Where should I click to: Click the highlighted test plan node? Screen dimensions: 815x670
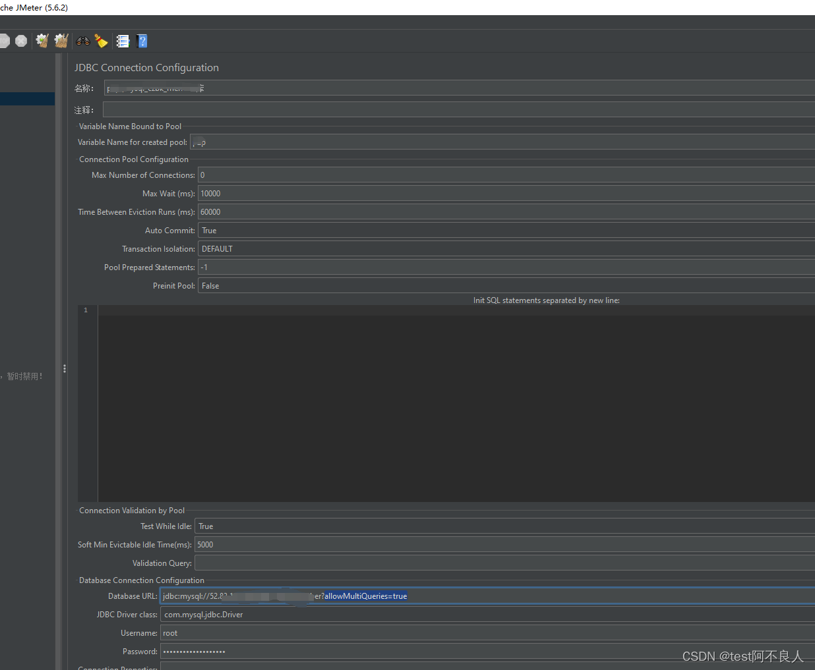[x=27, y=98]
